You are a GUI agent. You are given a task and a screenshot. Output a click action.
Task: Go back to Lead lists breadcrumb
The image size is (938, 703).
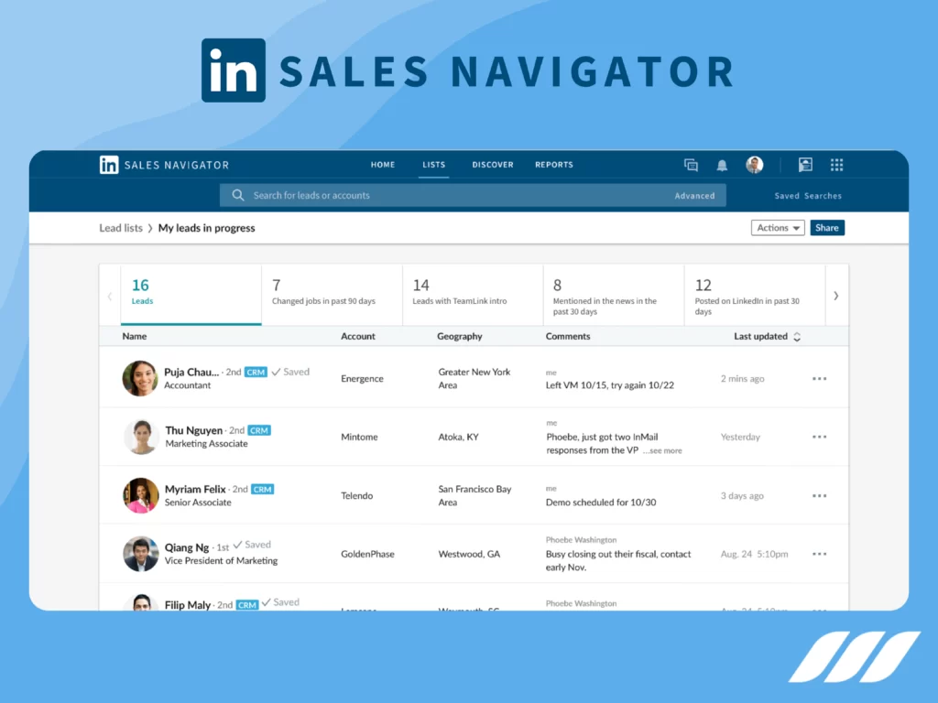tap(121, 228)
